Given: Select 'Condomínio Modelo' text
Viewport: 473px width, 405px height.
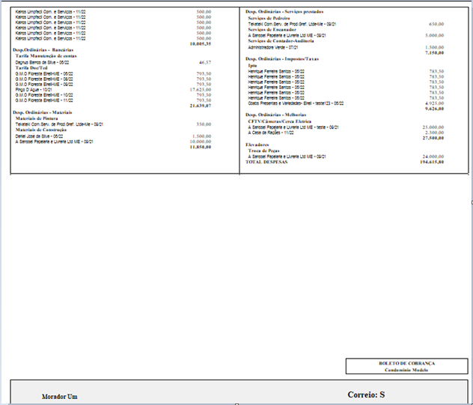Looking at the screenshot, I should 406,370.
